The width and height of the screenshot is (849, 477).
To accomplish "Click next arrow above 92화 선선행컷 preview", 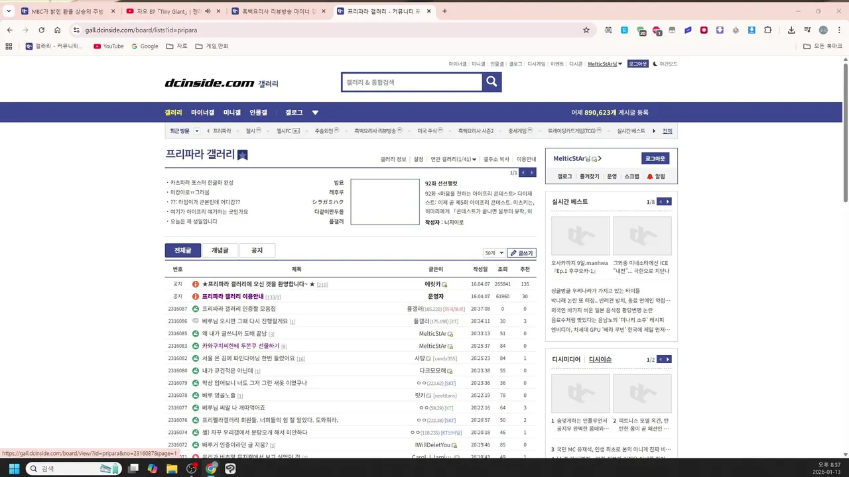I will 531,172.
